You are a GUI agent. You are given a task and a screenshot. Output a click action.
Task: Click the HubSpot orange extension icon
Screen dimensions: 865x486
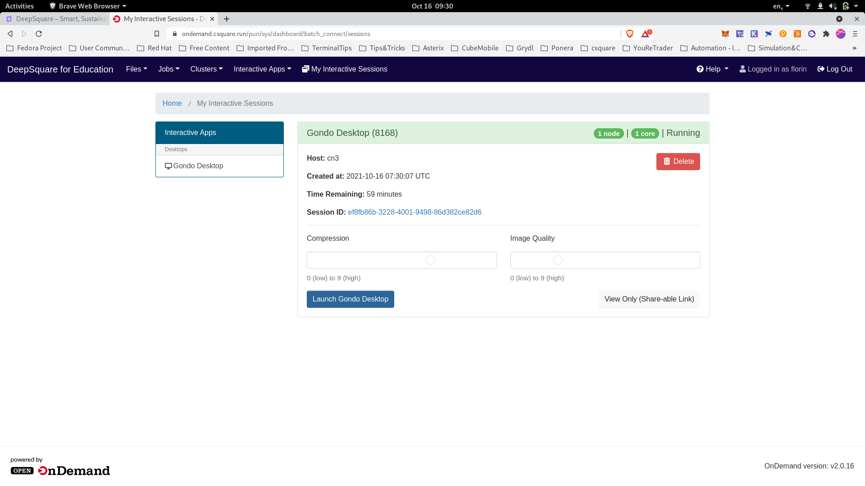pyautogui.click(x=797, y=34)
